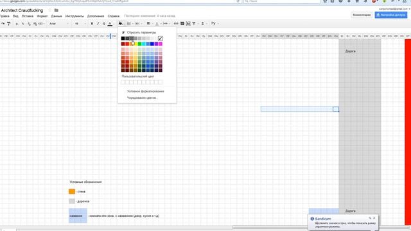Toggle italic formatting
Viewport: 411px width, 231px height.
coord(98,24)
